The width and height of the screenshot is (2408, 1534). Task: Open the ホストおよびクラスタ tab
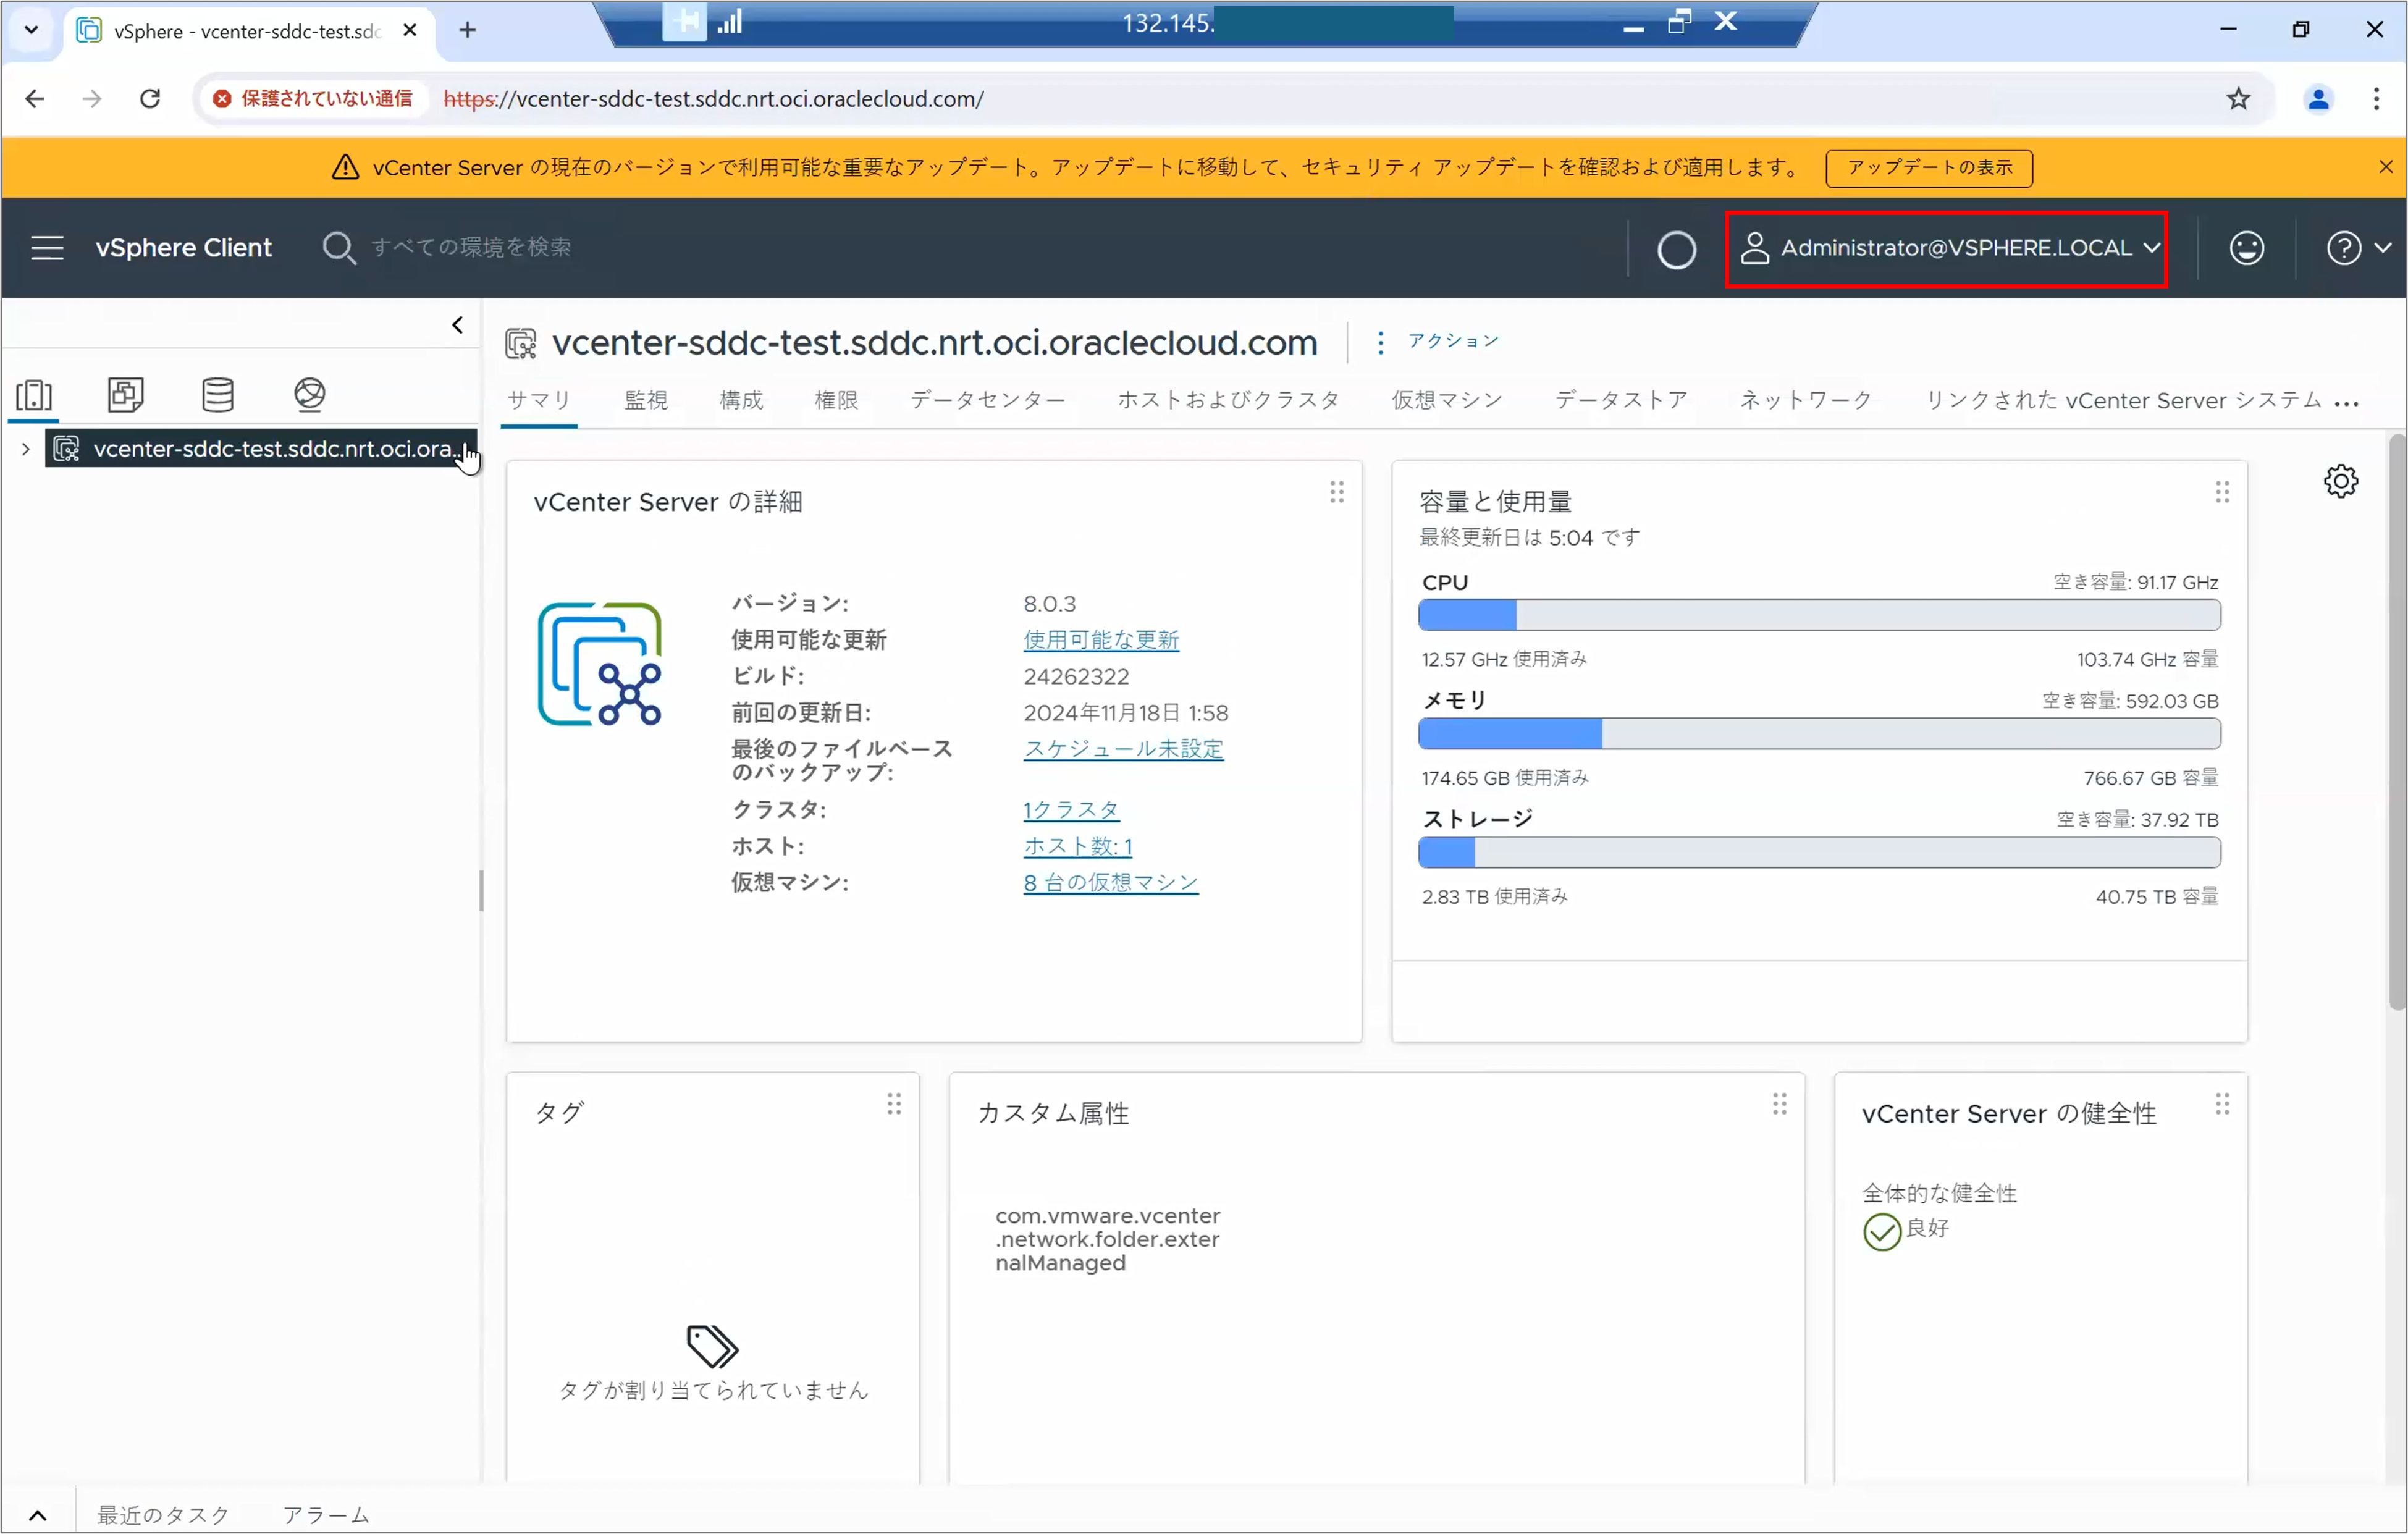coord(1229,400)
